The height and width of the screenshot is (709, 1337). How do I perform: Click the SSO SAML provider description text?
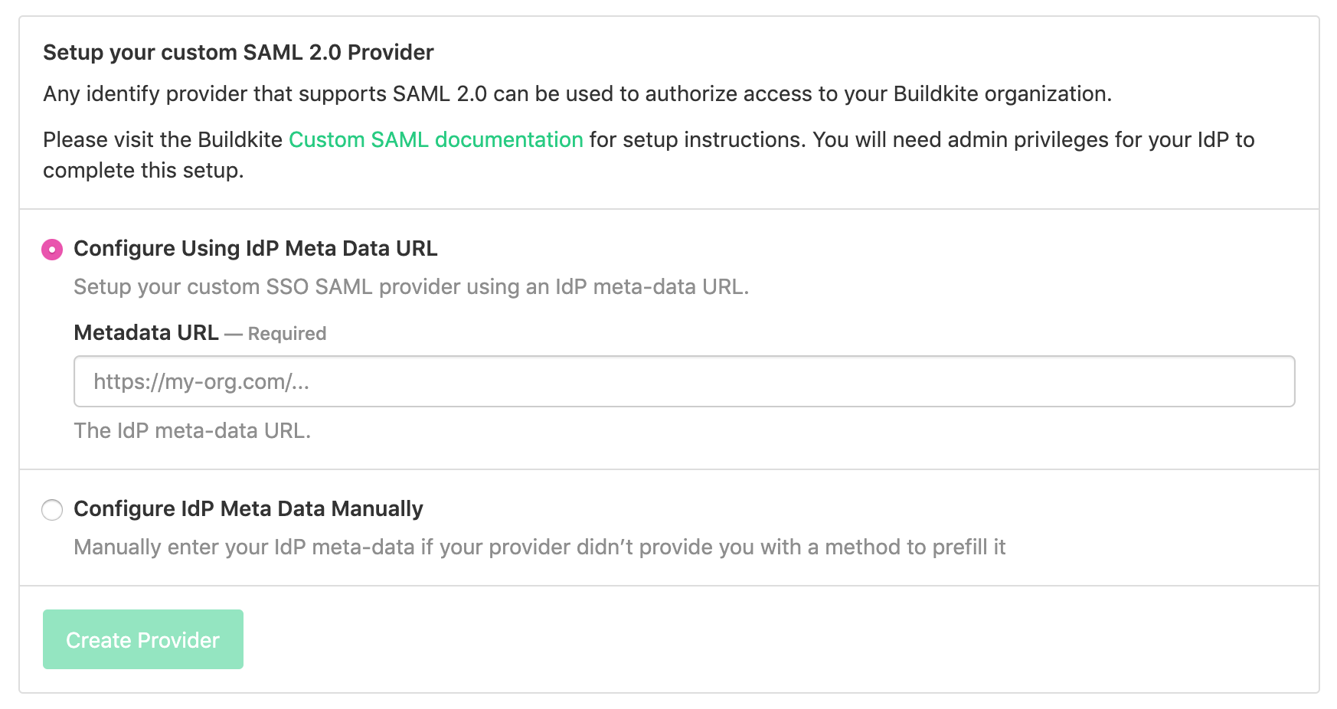pos(411,287)
